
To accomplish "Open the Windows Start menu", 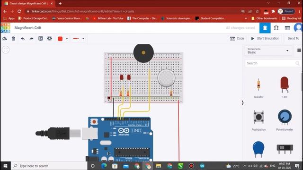I will click(x=5, y=166).
